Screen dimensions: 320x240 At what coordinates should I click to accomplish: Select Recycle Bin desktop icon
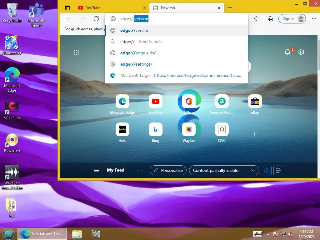coord(12,12)
